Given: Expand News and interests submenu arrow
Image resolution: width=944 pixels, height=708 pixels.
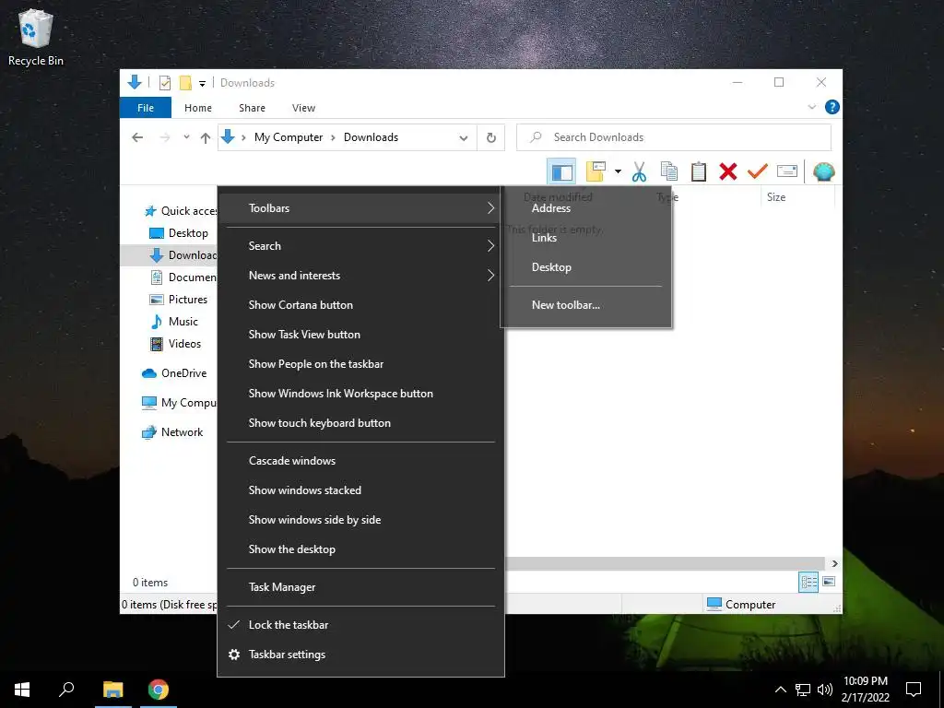Looking at the screenshot, I should [490, 276].
